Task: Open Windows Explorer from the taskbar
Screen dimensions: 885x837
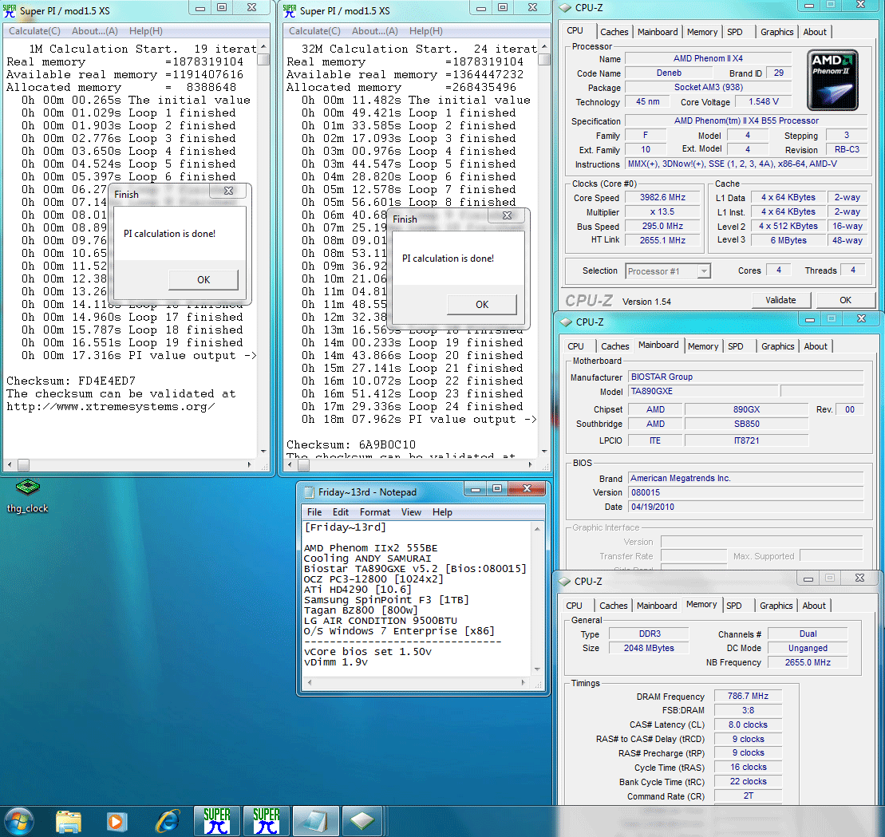Action: (x=69, y=820)
